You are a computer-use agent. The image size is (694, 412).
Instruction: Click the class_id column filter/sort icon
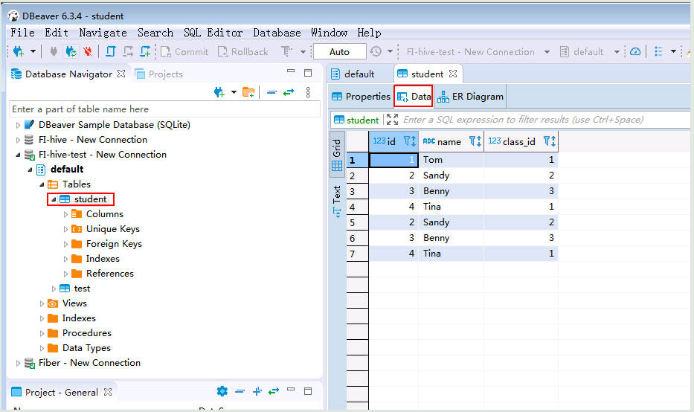tap(550, 141)
